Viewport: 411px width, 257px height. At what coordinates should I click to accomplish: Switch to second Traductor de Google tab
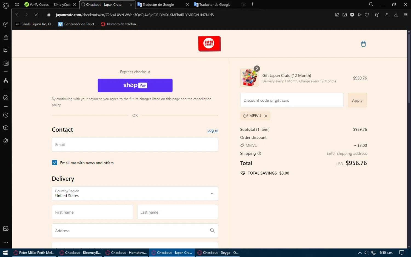click(219, 5)
